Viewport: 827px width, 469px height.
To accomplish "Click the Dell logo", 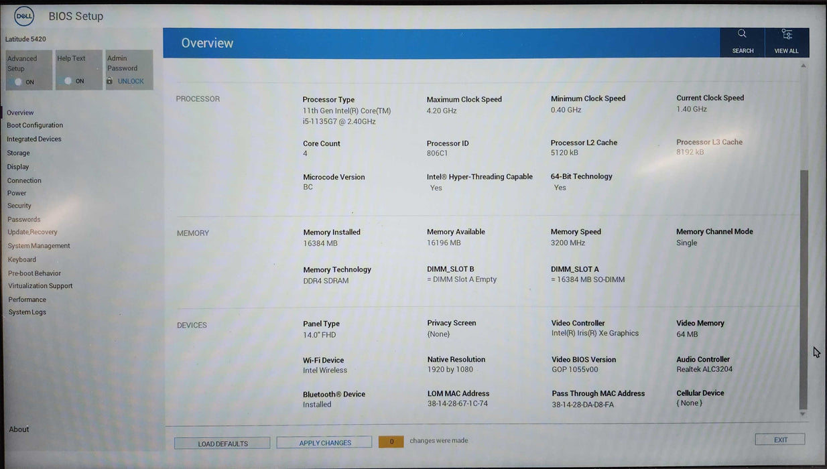I will pyautogui.click(x=23, y=15).
